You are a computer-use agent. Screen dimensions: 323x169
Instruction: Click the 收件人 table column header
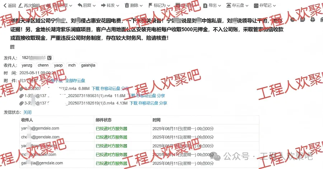pyautogui.click(x=27, y=120)
